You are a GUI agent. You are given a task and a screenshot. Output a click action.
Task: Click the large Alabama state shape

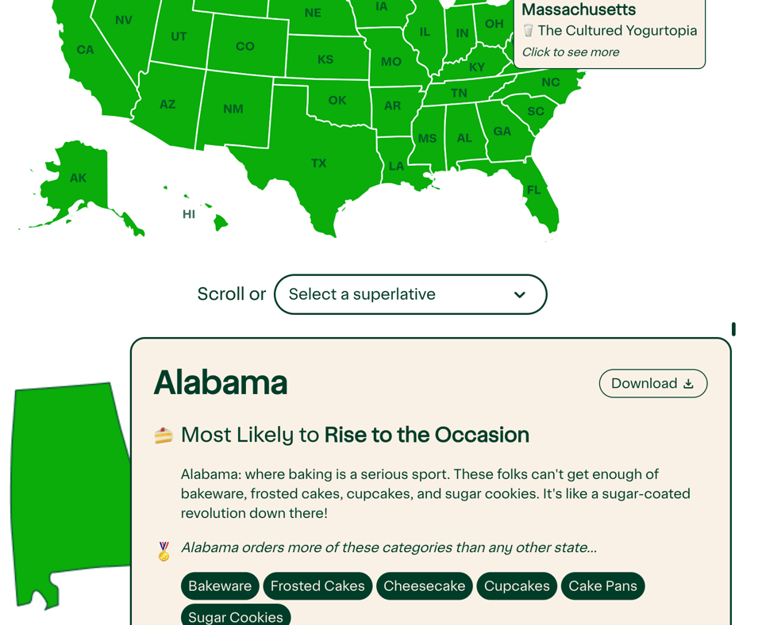(x=67, y=484)
